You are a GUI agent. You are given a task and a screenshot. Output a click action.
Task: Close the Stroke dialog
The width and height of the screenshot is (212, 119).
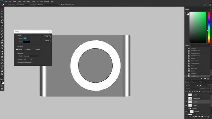click(x=50, y=32)
